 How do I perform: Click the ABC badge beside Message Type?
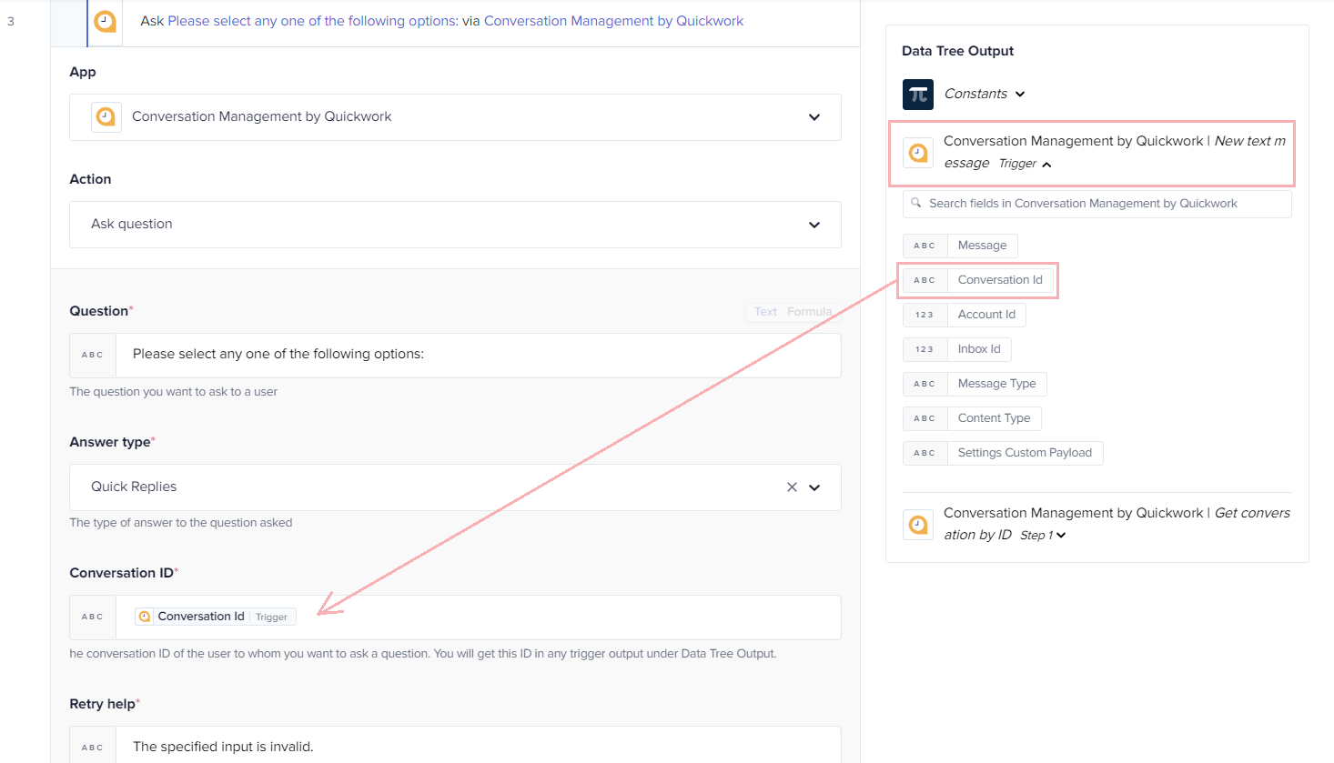(925, 384)
